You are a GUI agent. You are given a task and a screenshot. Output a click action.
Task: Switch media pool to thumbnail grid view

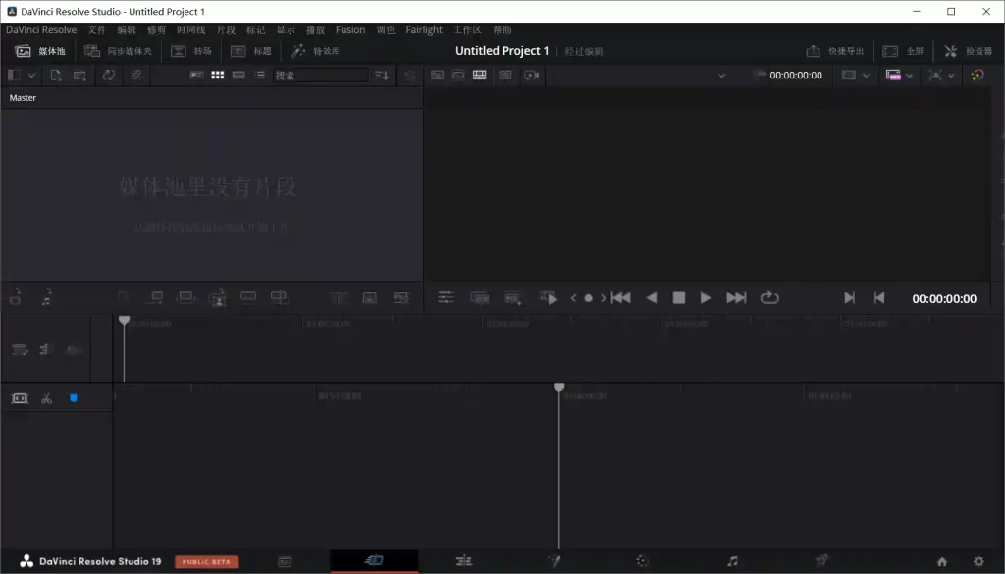coord(218,75)
